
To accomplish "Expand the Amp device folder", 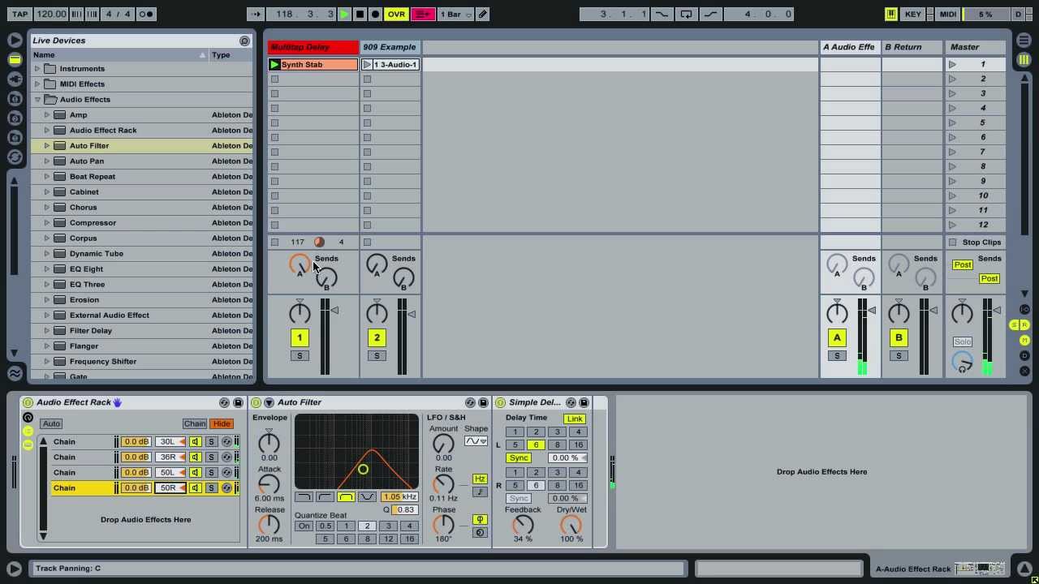I will [47, 115].
